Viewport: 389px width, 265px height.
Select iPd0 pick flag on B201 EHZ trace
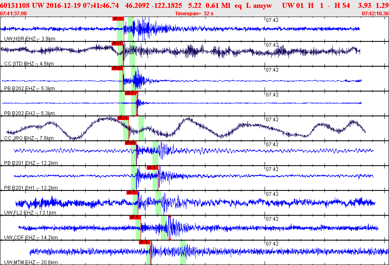(x=131, y=143)
